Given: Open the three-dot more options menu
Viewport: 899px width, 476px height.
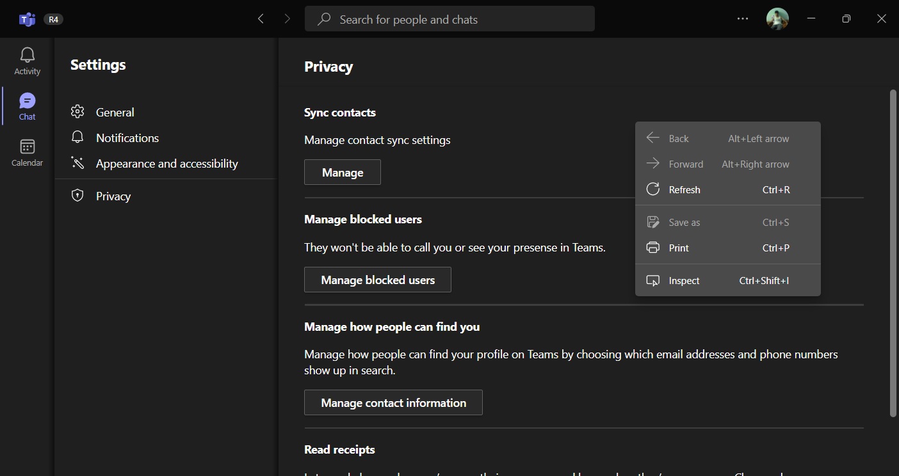Looking at the screenshot, I should pyautogui.click(x=743, y=19).
